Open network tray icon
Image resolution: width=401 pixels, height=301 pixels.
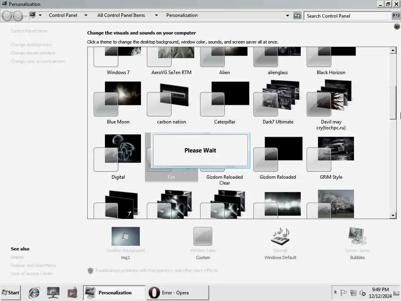[x=353, y=292]
